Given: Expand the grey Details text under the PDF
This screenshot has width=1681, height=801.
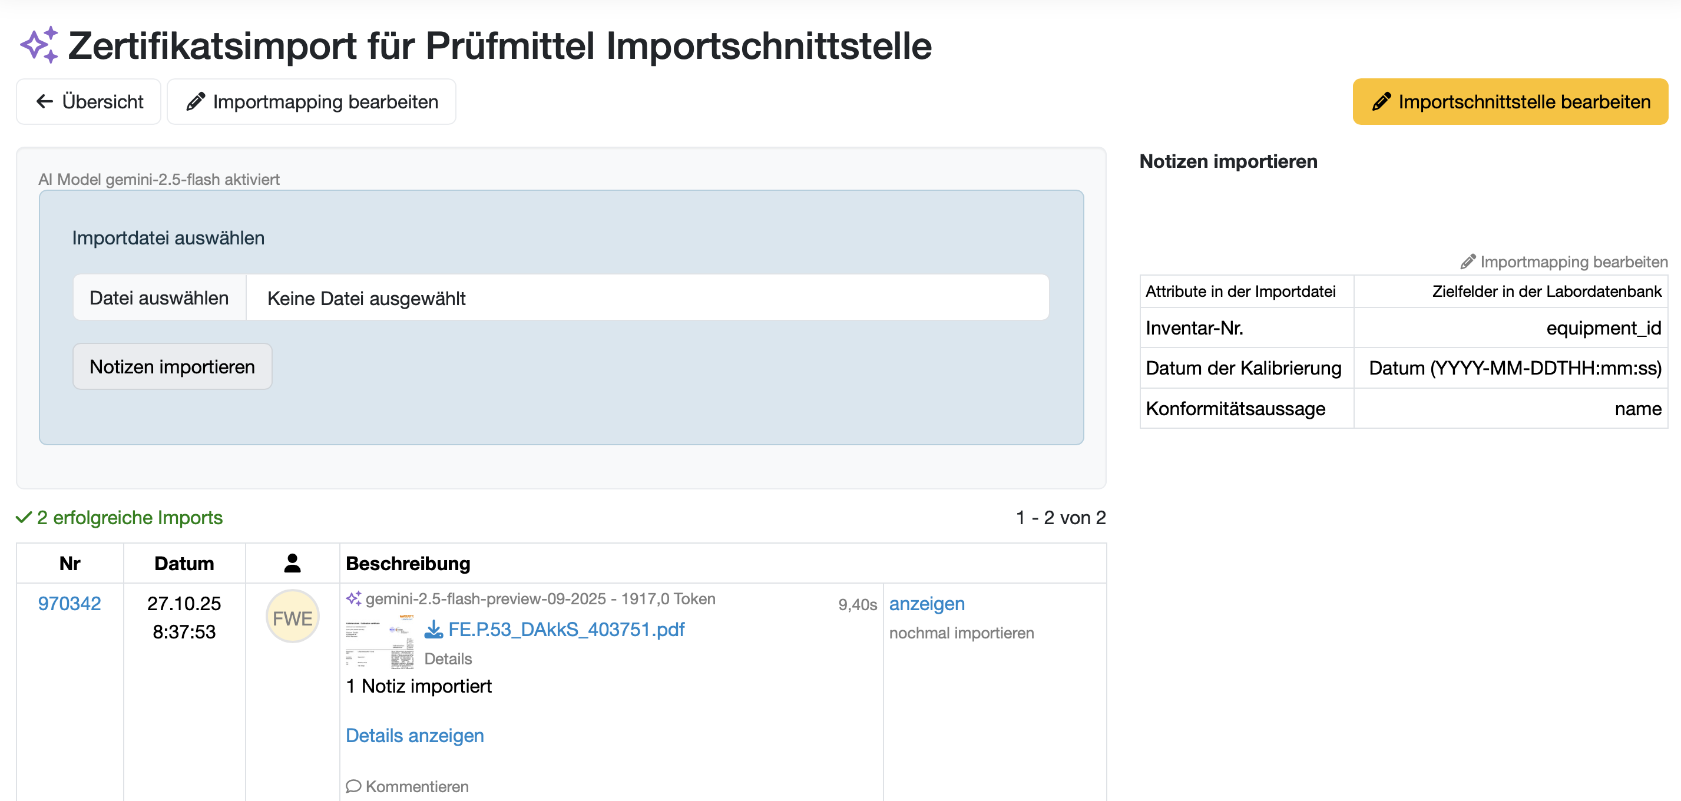Looking at the screenshot, I should pyautogui.click(x=448, y=659).
